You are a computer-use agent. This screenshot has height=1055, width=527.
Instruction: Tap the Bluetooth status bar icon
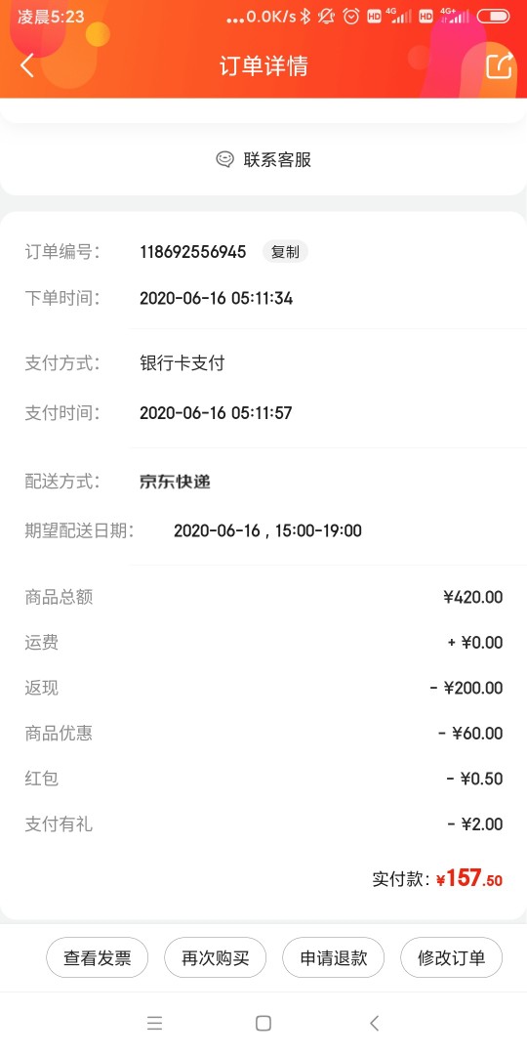(305, 17)
